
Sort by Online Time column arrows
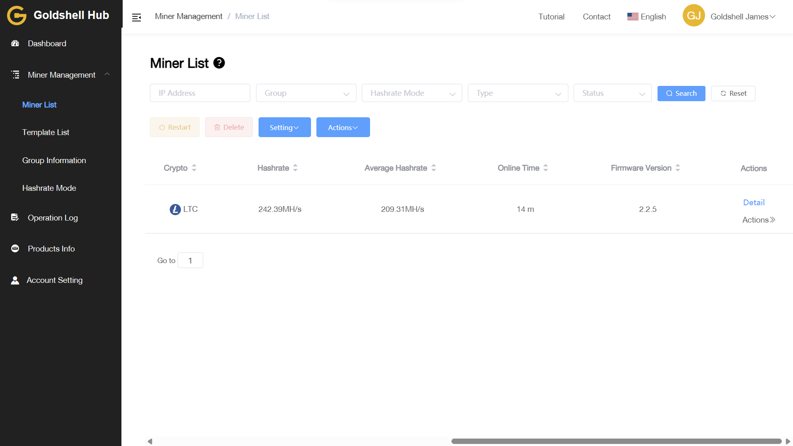546,168
